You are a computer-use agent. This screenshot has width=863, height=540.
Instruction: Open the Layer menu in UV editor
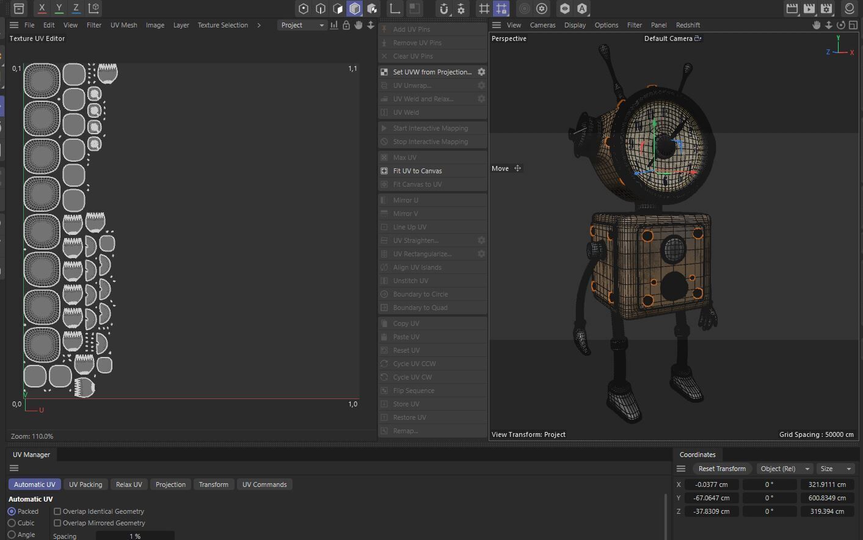[x=181, y=25]
